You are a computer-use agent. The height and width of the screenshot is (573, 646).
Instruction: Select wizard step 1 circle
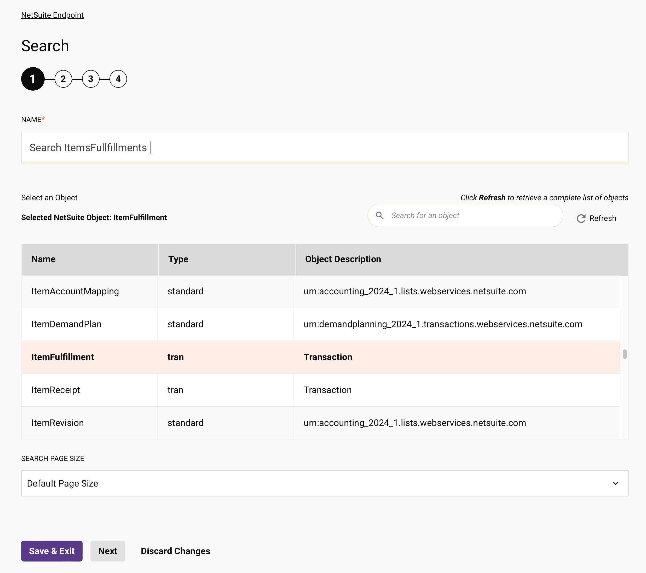click(x=33, y=79)
